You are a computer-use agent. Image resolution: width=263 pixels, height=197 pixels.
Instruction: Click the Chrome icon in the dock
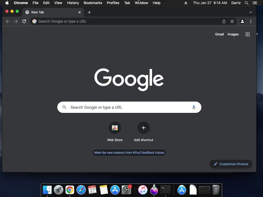(70, 190)
